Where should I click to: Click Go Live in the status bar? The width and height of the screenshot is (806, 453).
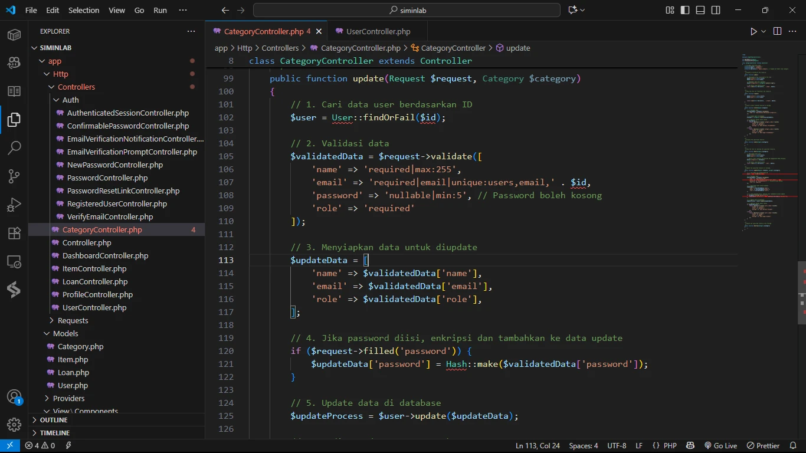tap(720, 445)
